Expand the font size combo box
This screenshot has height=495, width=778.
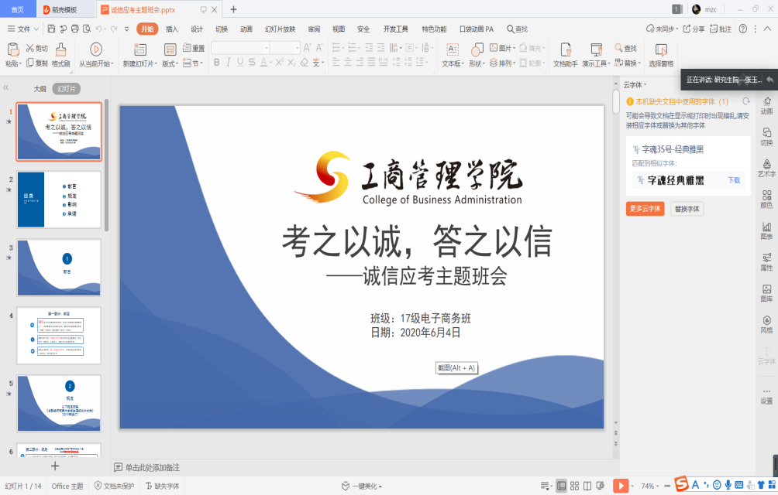coord(298,48)
